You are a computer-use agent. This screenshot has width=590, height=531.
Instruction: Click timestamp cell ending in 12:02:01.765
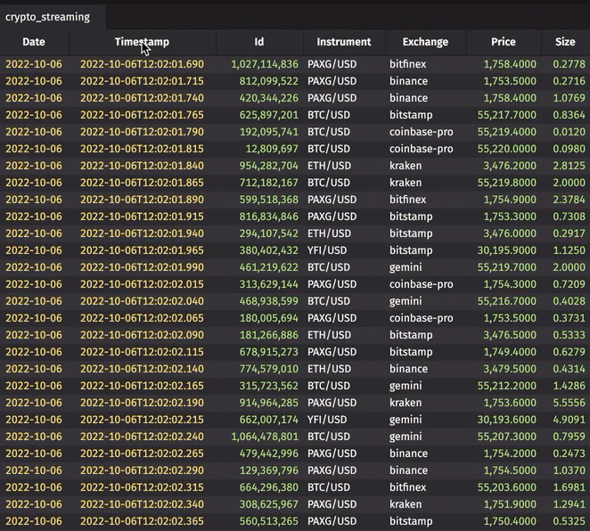tap(142, 115)
